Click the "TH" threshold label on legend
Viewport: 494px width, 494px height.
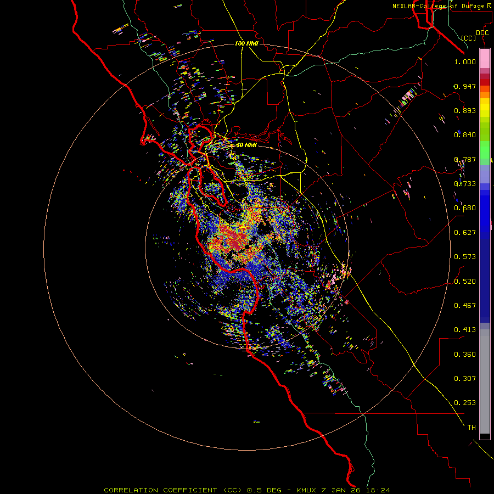[x=471, y=428]
